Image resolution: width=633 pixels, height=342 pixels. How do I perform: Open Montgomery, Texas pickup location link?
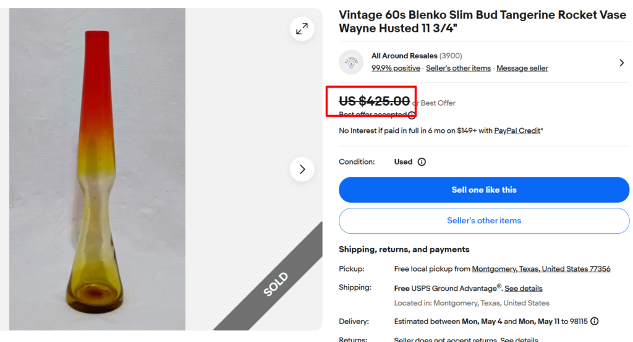(541, 269)
